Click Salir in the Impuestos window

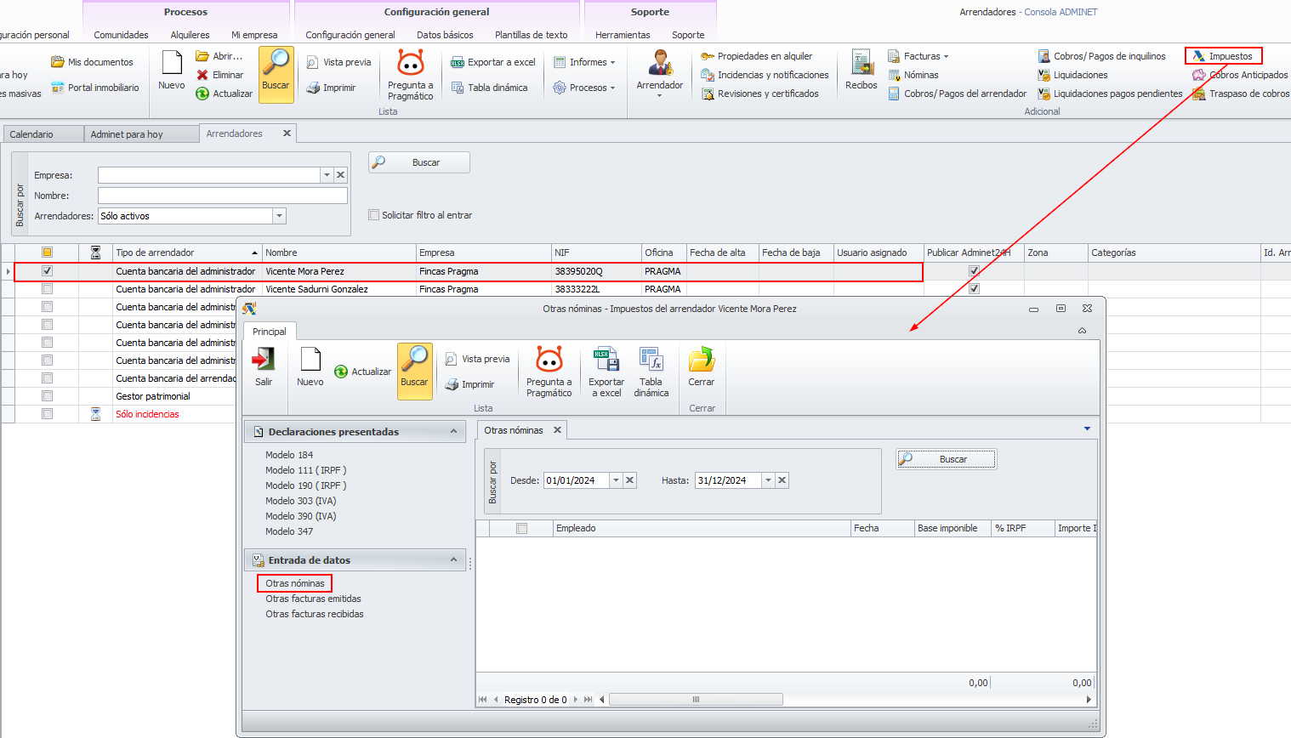(x=264, y=366)
